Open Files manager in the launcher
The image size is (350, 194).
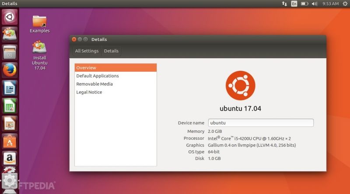coord(10,52)
